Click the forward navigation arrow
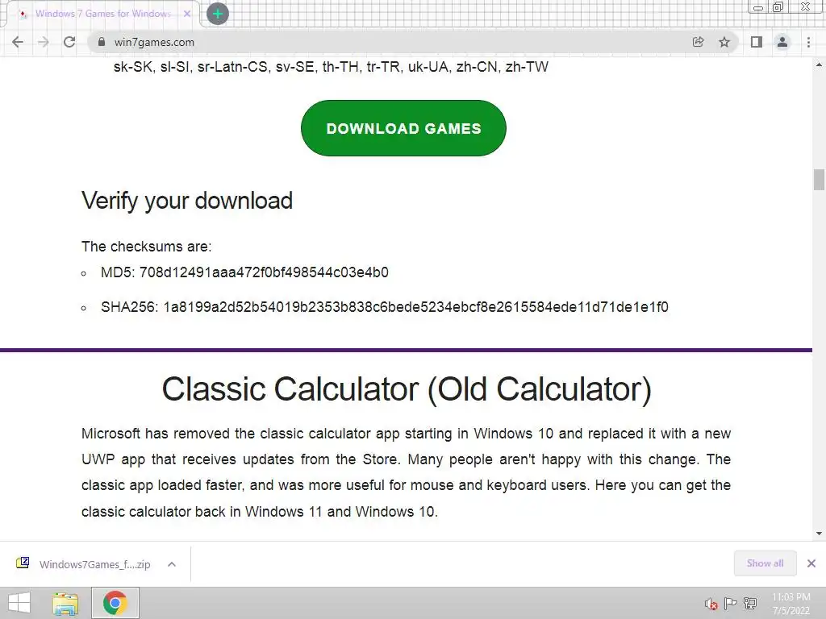 (x=44, y=42)
